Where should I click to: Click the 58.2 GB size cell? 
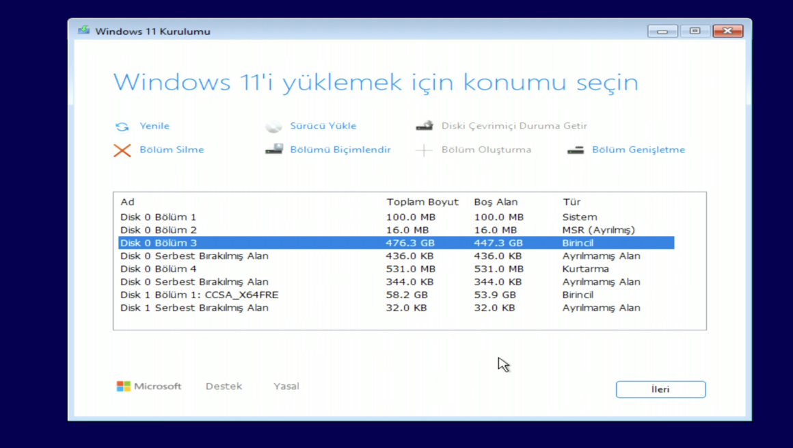pyautogui.click(x=407, y=295)
